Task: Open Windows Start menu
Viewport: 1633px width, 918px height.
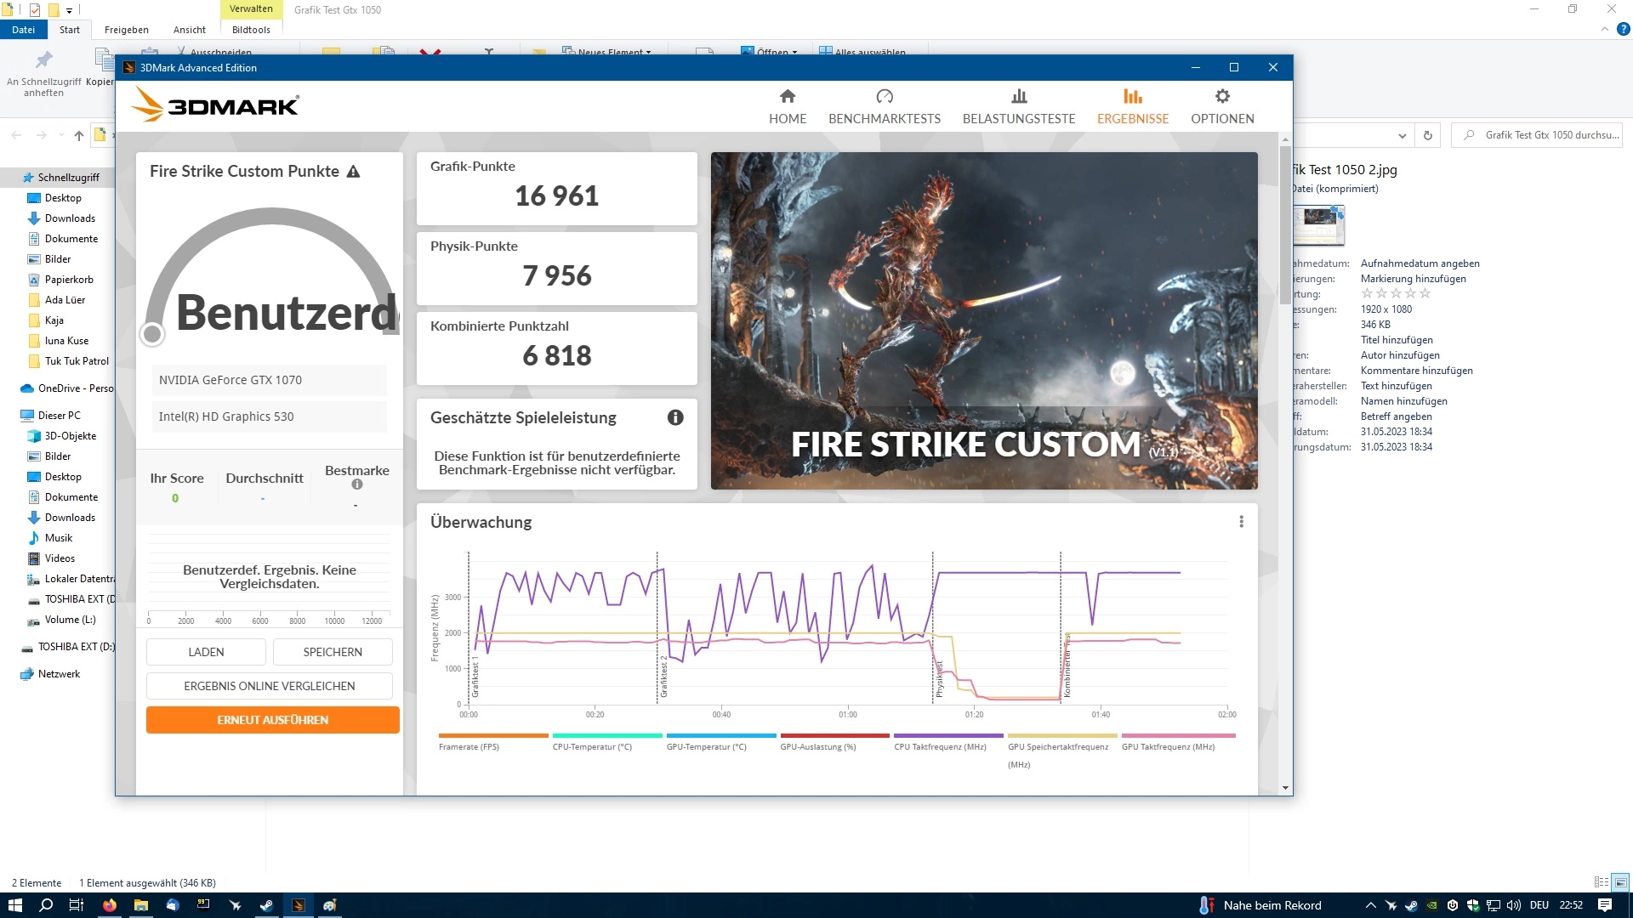Action: tap(14, 905)
